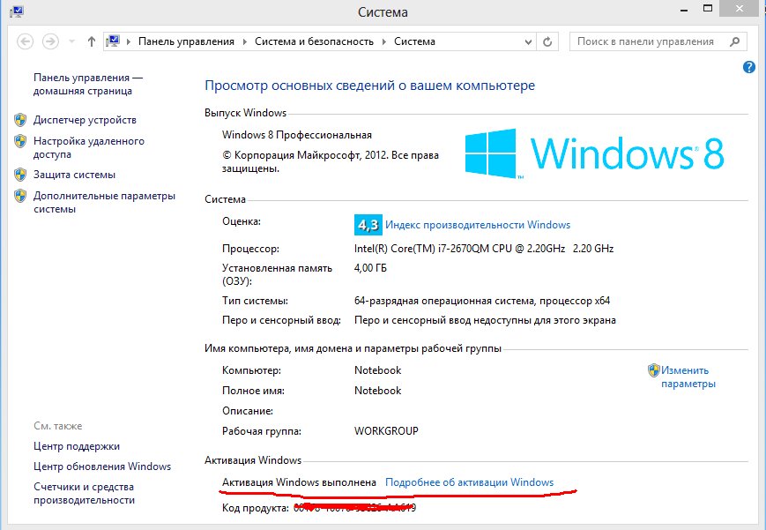Open Диспетчер устройств link

pos(85,120)
